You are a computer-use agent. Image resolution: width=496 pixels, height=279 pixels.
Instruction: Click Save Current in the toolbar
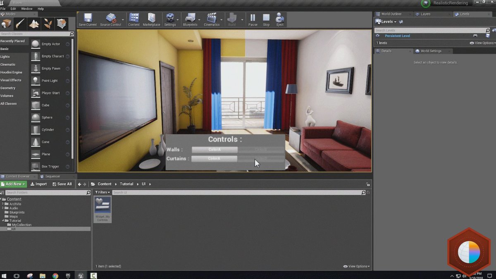88,20
